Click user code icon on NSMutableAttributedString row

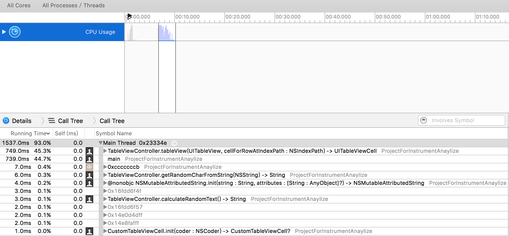(89, 183)
